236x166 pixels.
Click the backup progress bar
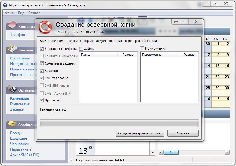point(119,123)
